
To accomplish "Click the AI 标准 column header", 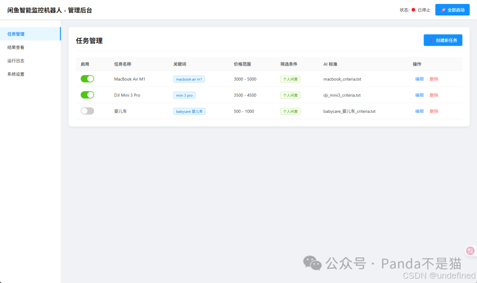I will click(x=330, y=64).
